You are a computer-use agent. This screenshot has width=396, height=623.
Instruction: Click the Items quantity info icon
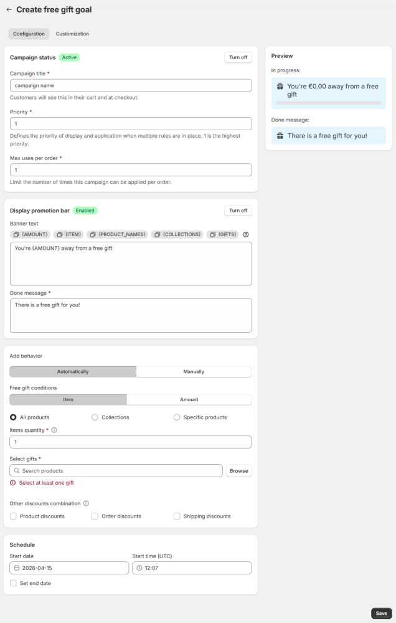click(54, 430)
